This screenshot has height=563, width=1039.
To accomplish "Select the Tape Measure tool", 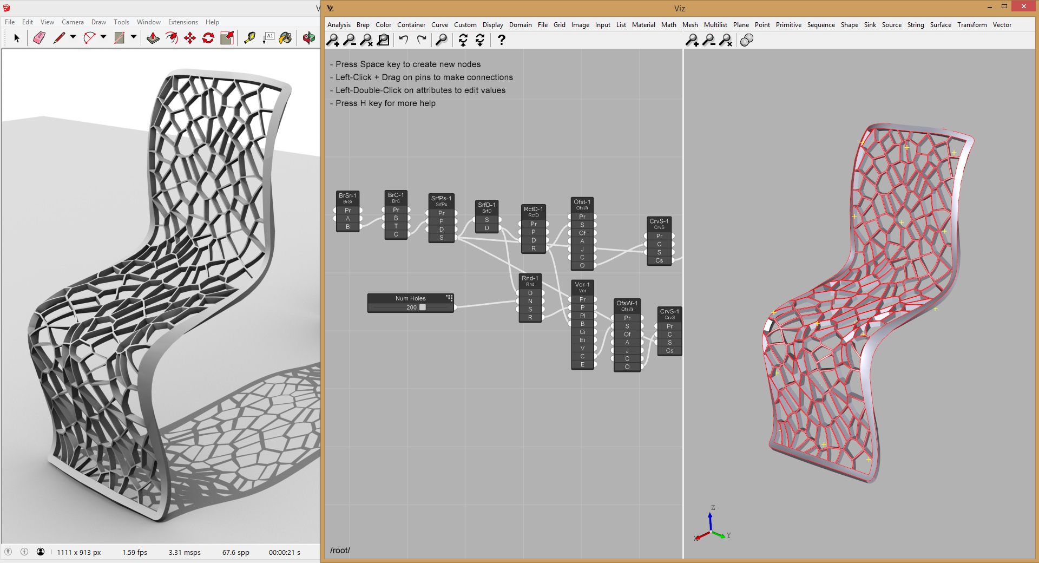I will (249, 38).
